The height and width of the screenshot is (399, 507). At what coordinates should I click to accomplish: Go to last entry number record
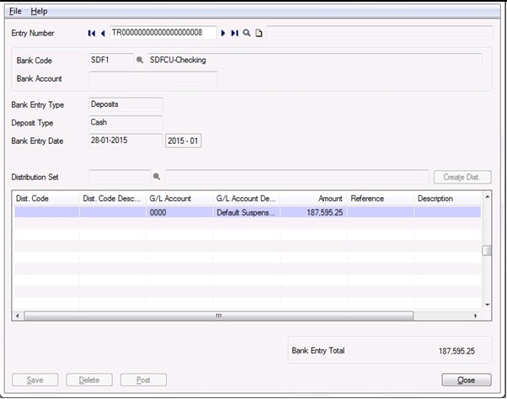coord(235,34)
